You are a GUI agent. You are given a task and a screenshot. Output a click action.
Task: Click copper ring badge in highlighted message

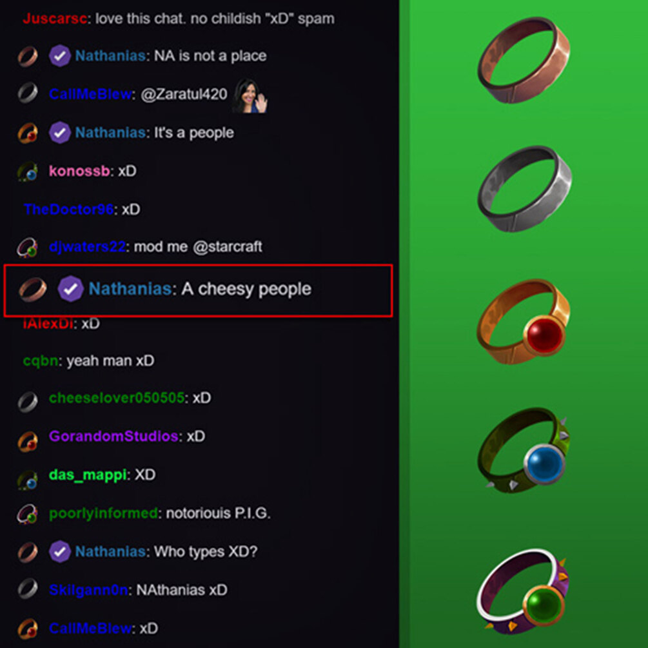point(33,289)
